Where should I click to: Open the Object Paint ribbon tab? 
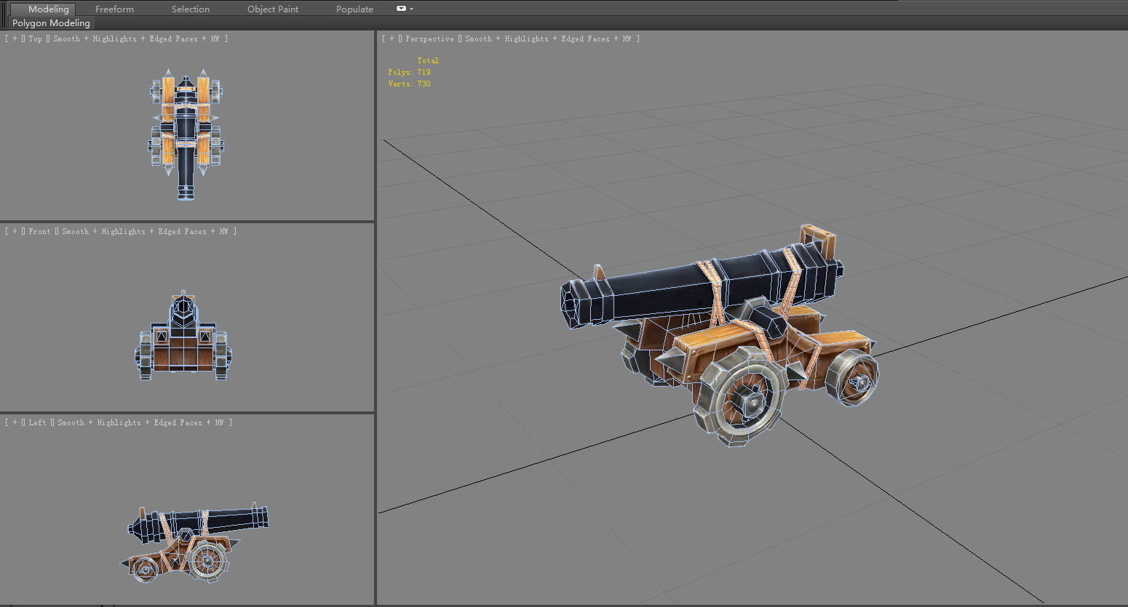click(273, 9)
